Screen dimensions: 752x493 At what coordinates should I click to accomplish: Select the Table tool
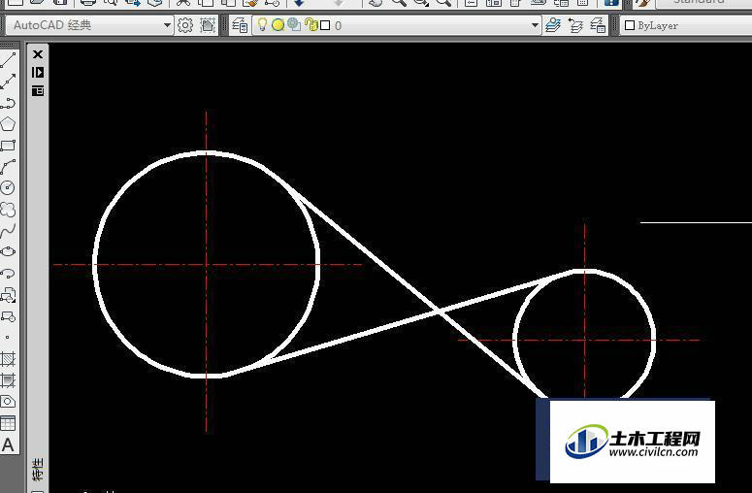[x=8, y=423]
